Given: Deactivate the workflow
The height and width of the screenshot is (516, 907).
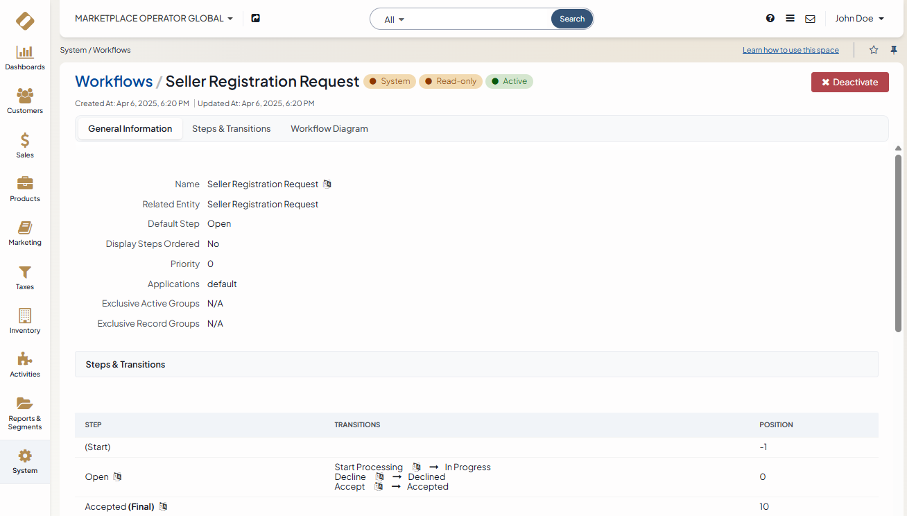Looking at the screenshot, I should [x=850, y=82].
